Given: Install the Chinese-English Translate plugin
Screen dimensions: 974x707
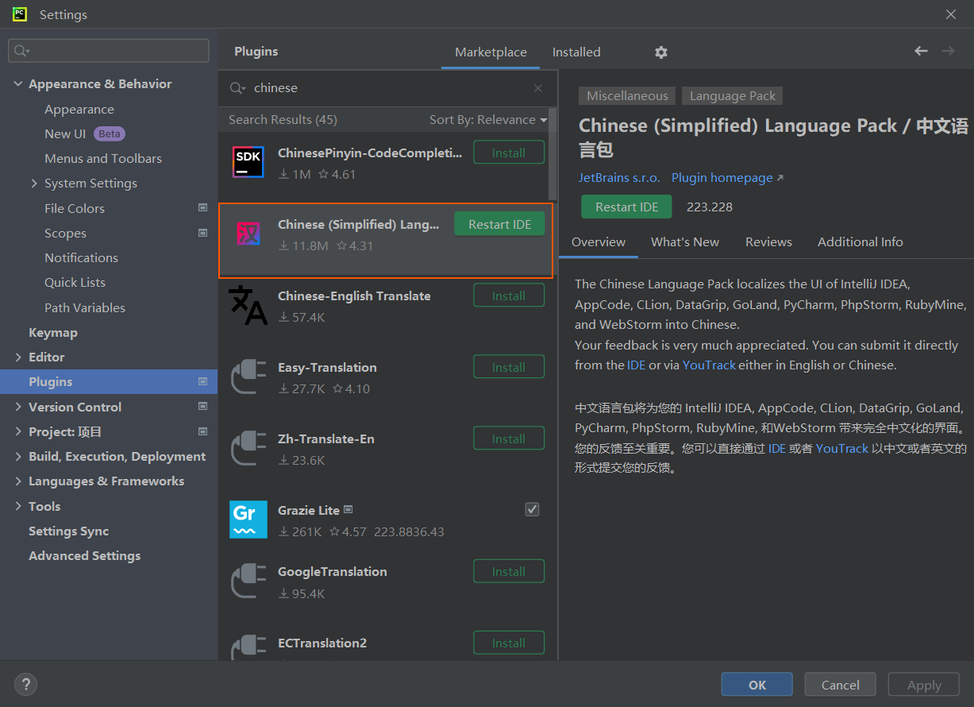Looking at the screenshot, I should coord(509,296).
